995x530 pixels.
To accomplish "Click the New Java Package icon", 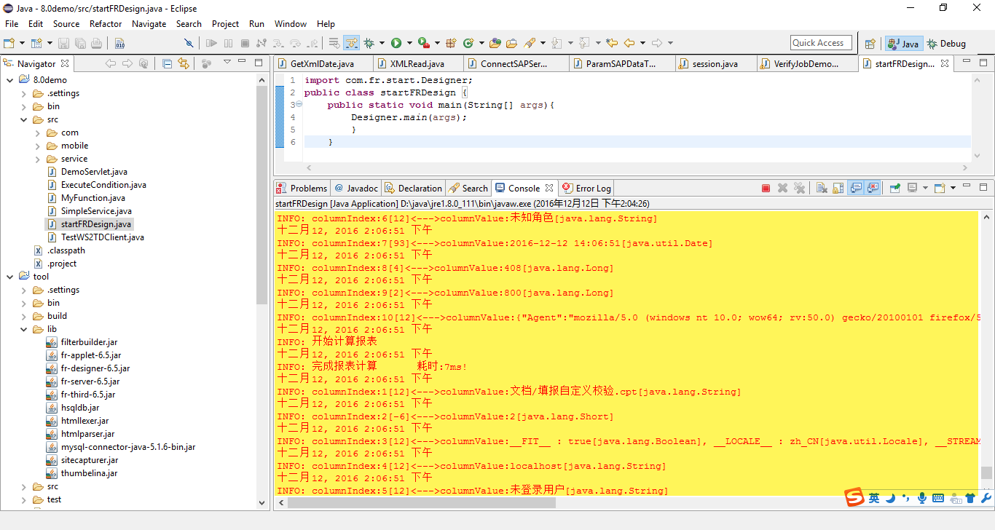I will [x=452, y=43].
